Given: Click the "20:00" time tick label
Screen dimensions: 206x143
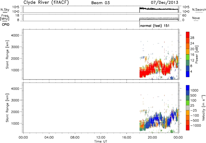Looking at the screenshot, I should 152,138.
